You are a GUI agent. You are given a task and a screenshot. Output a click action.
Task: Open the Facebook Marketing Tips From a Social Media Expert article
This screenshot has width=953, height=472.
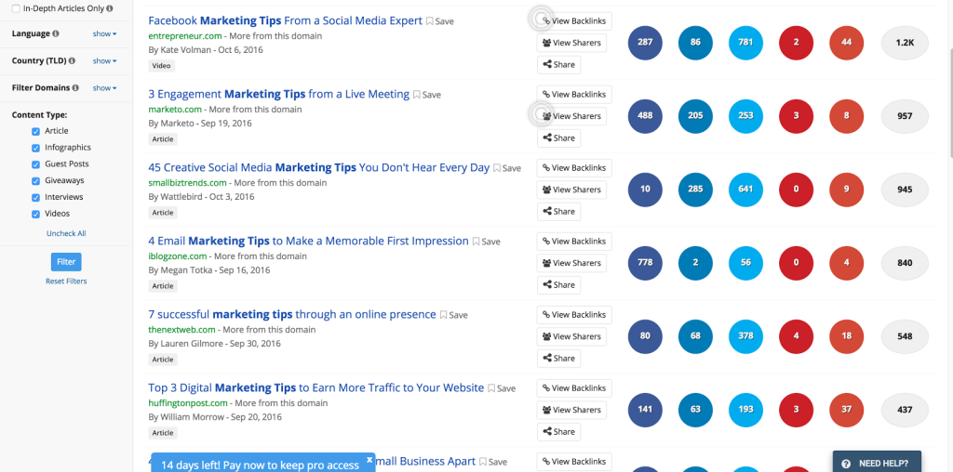(x=285, y=20)
